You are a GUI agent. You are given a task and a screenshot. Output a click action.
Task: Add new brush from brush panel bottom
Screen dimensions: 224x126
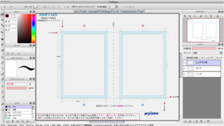coord(7,121)
